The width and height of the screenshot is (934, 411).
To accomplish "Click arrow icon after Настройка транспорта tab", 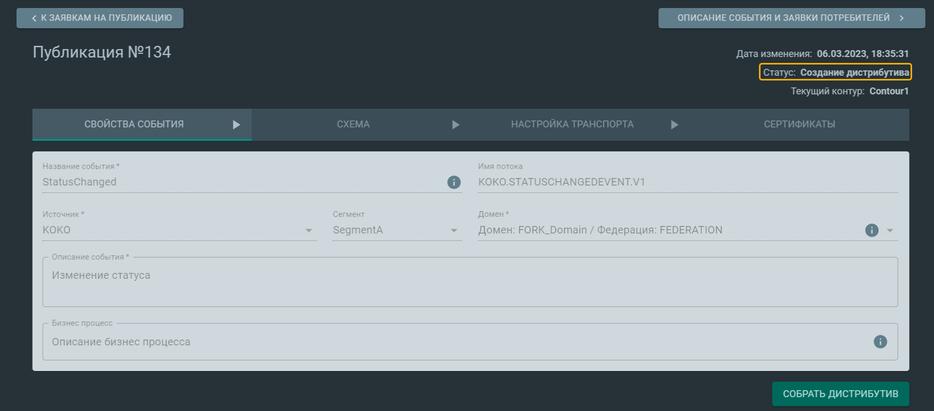I will tap(675, 125).
